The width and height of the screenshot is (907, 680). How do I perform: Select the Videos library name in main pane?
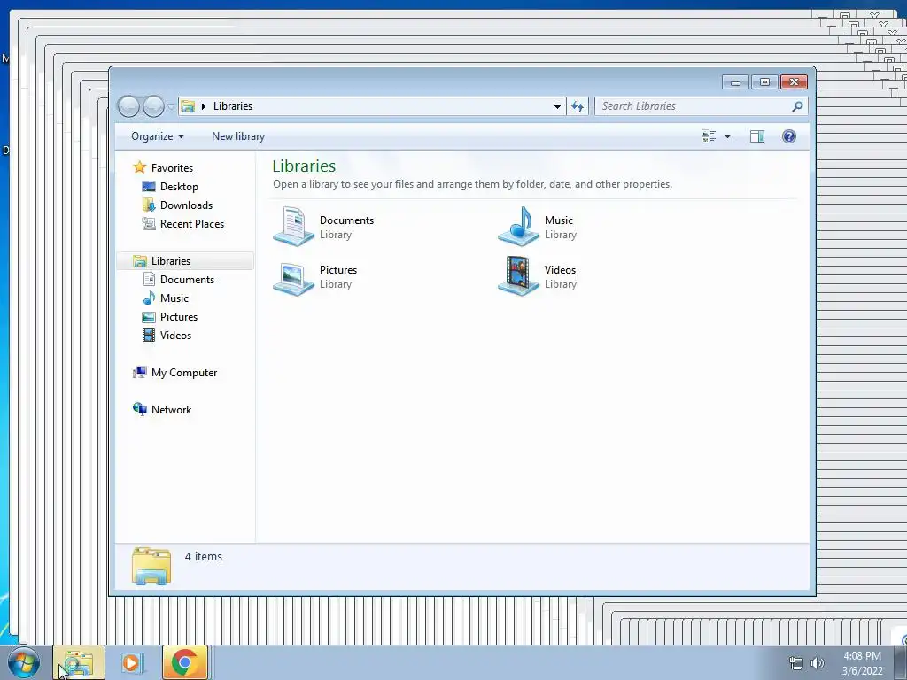(560, 270)
